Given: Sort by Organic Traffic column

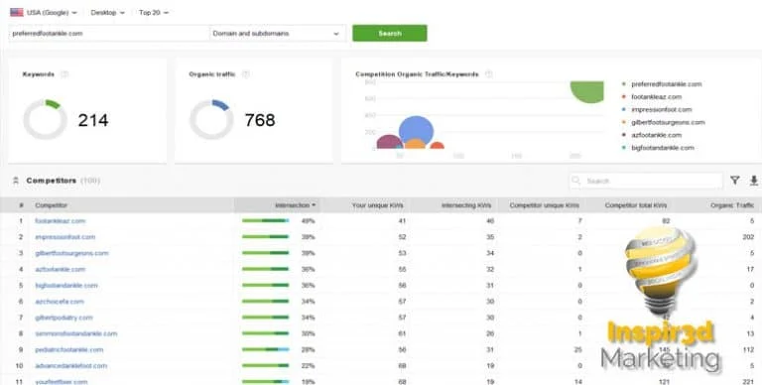Looking at the screenshot, I should point(732,205).
